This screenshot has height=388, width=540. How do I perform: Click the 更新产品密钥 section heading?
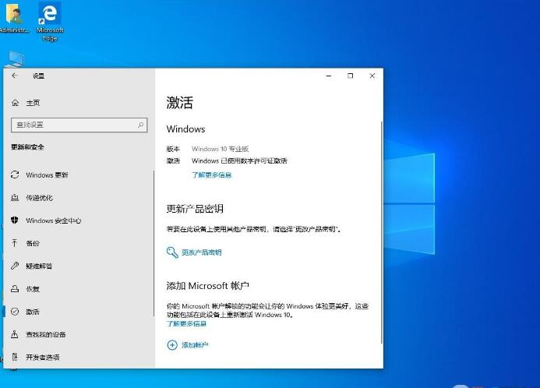pyautogui.click(x=195, y=209)
